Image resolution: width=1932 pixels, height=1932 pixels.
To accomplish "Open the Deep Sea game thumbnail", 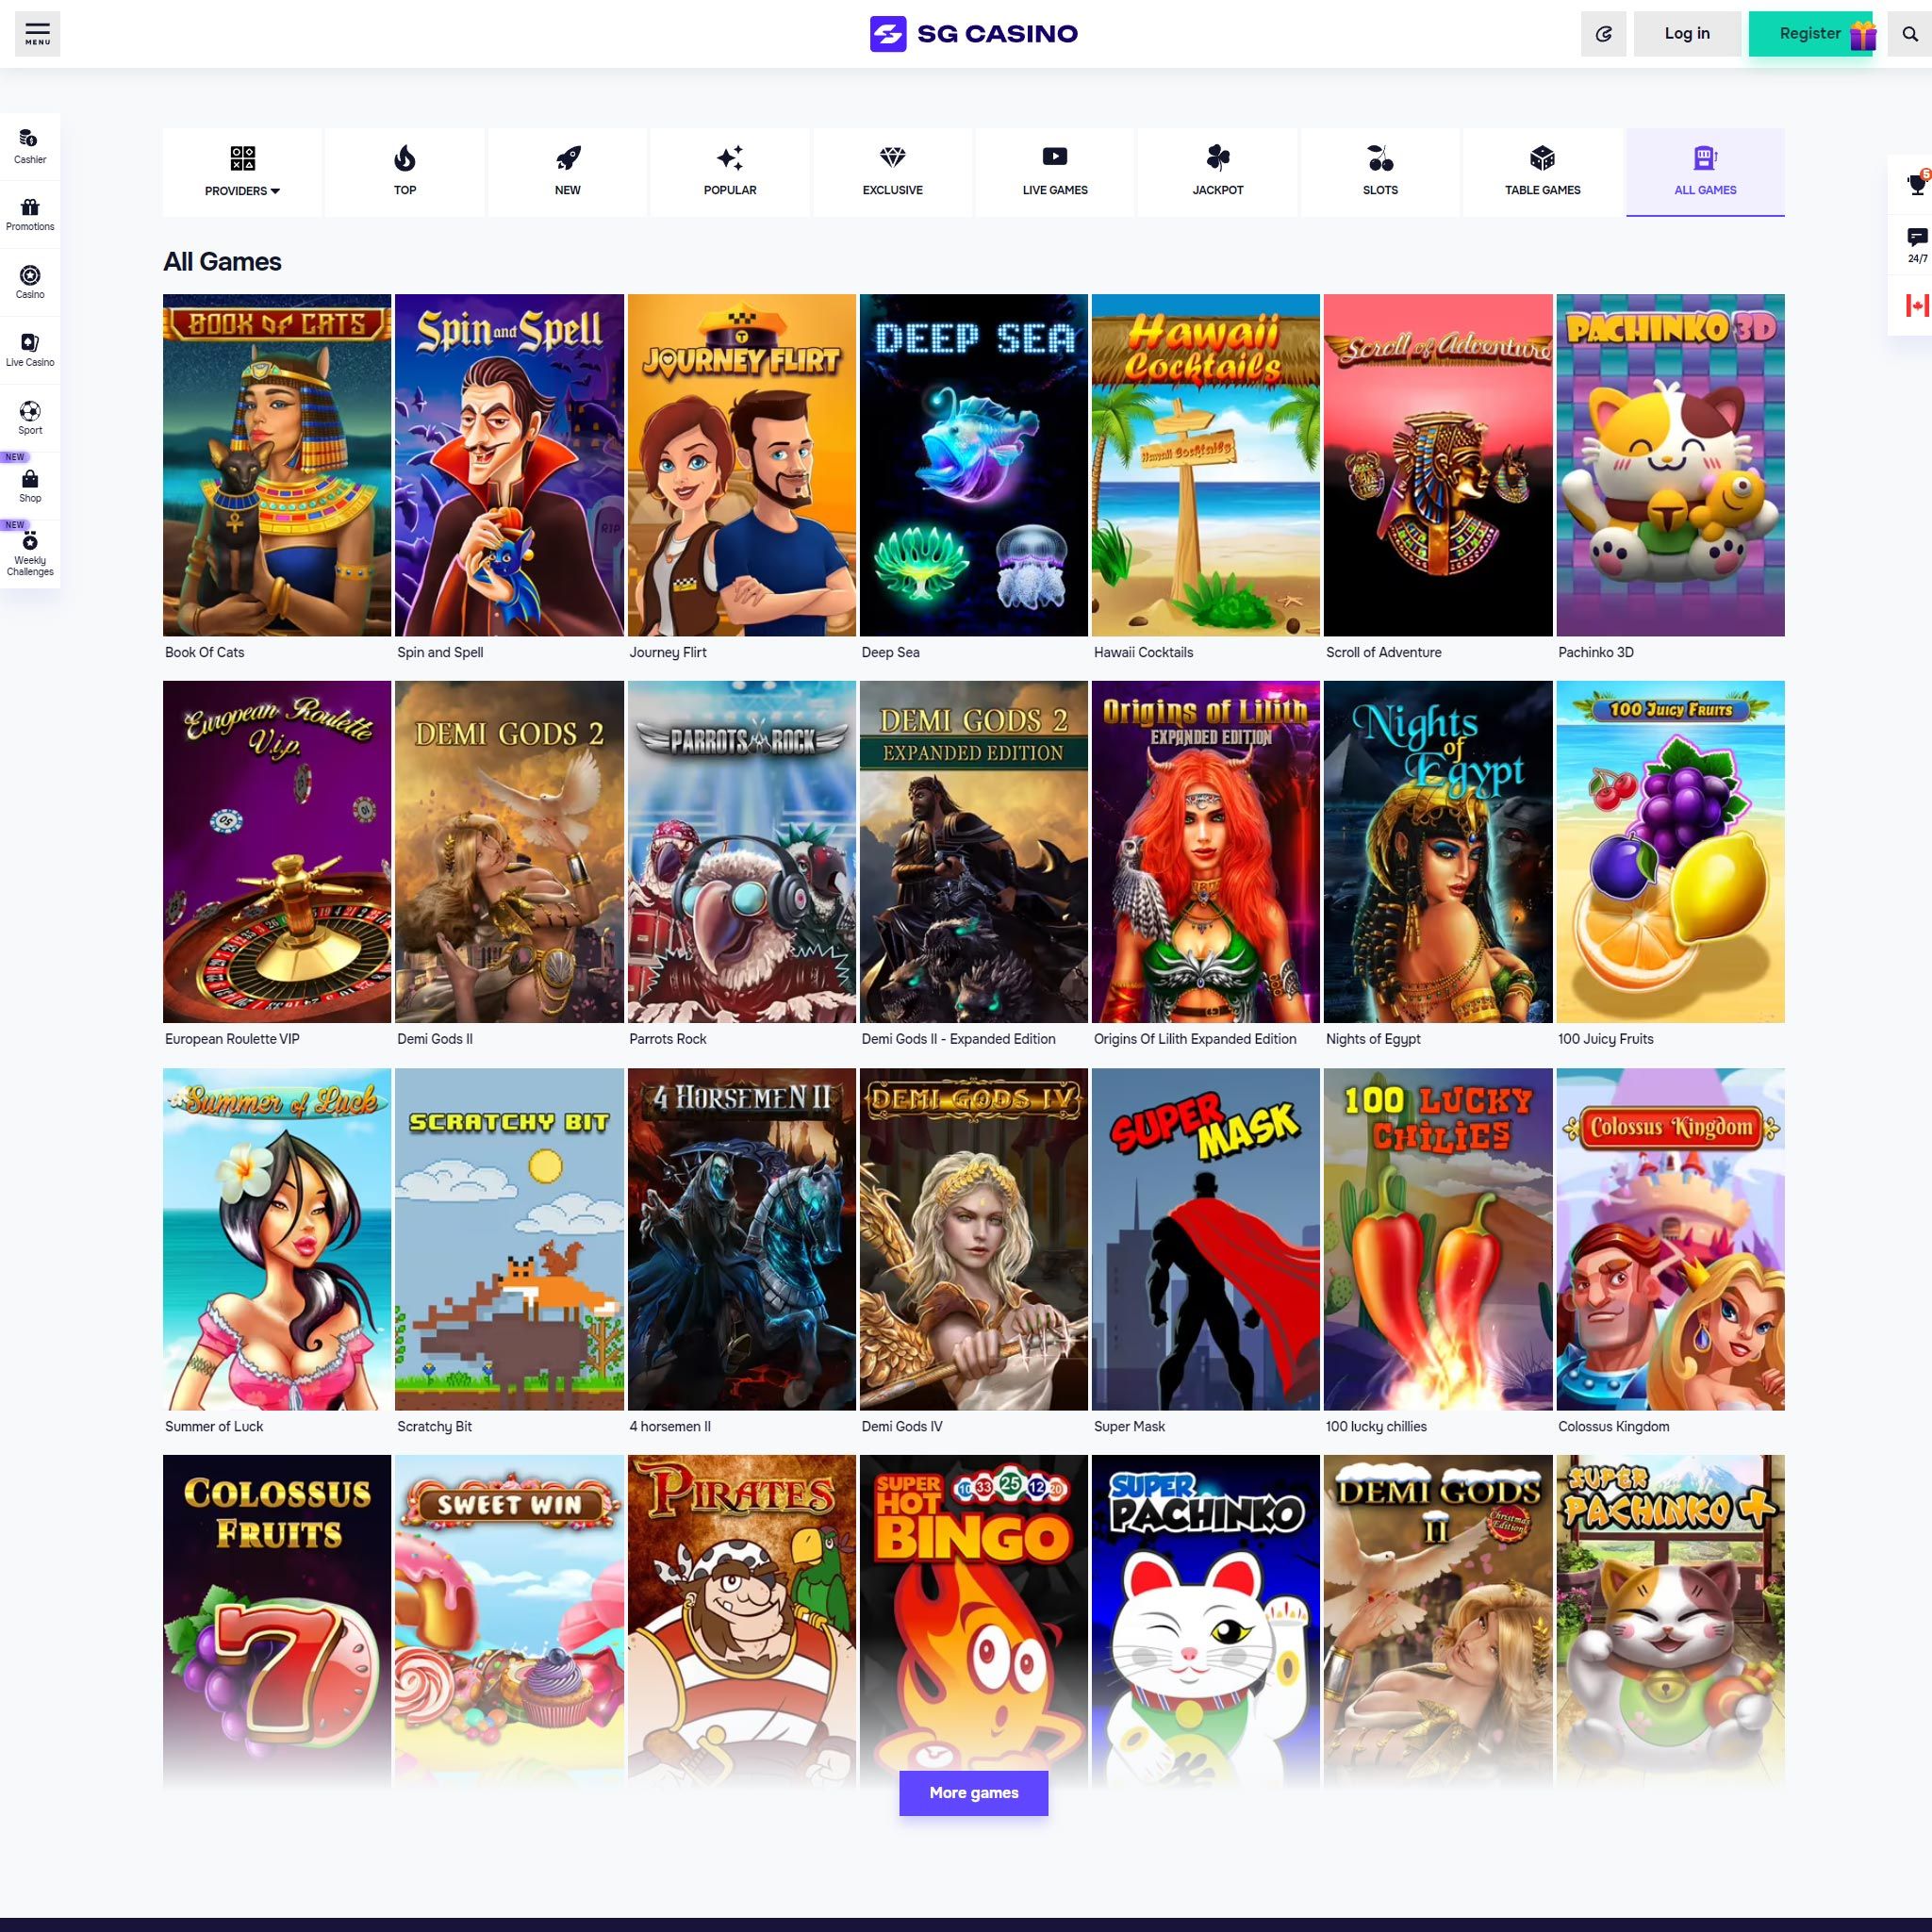I will [x=973, y=465].
